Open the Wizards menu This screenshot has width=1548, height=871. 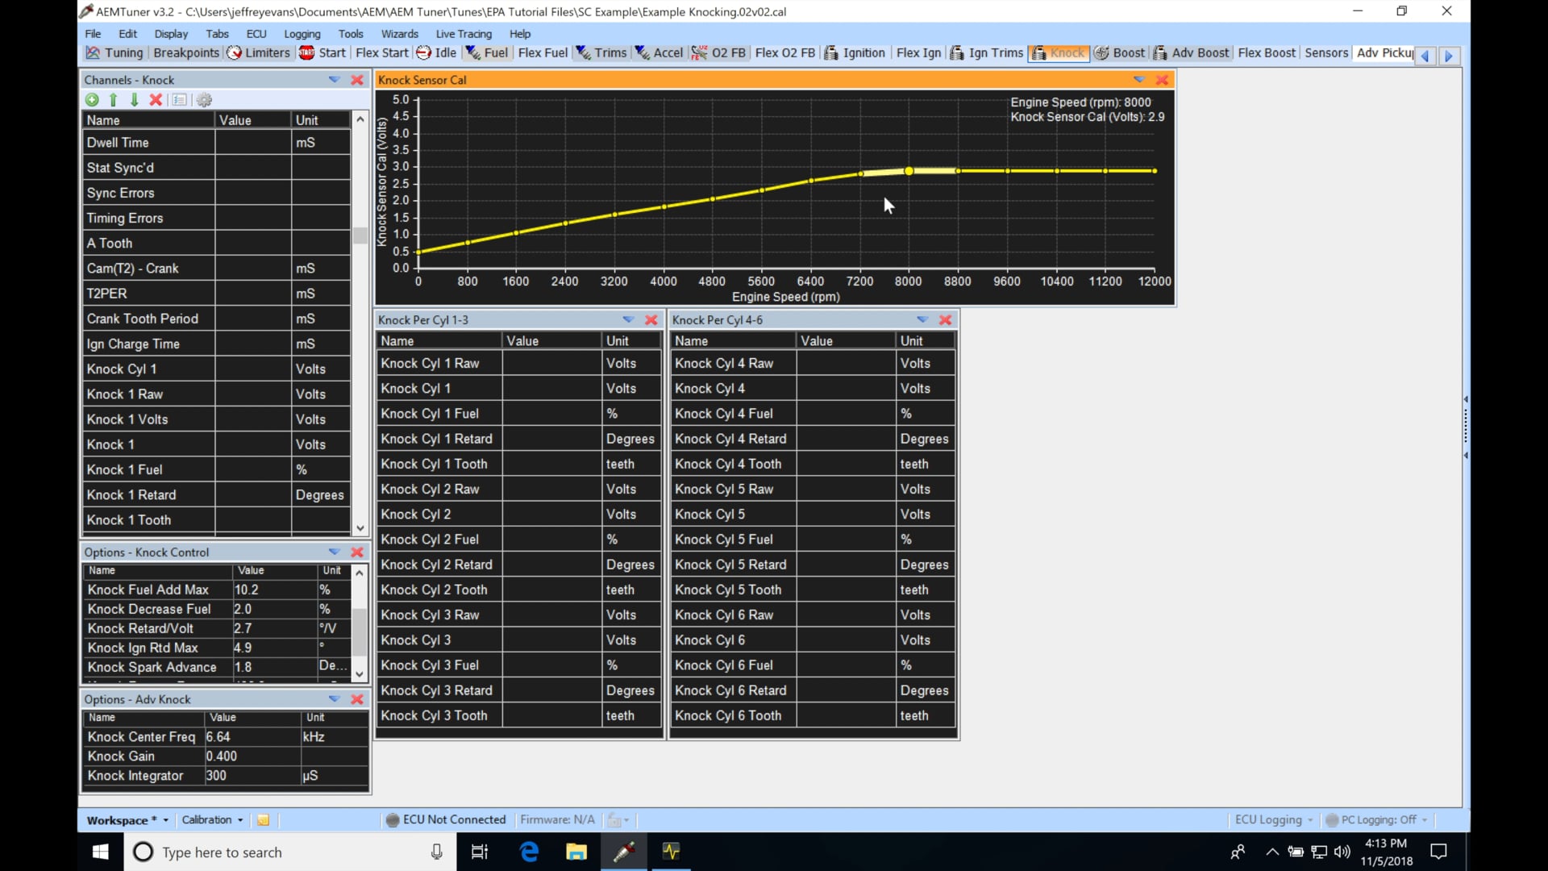(x=399, y=34)
